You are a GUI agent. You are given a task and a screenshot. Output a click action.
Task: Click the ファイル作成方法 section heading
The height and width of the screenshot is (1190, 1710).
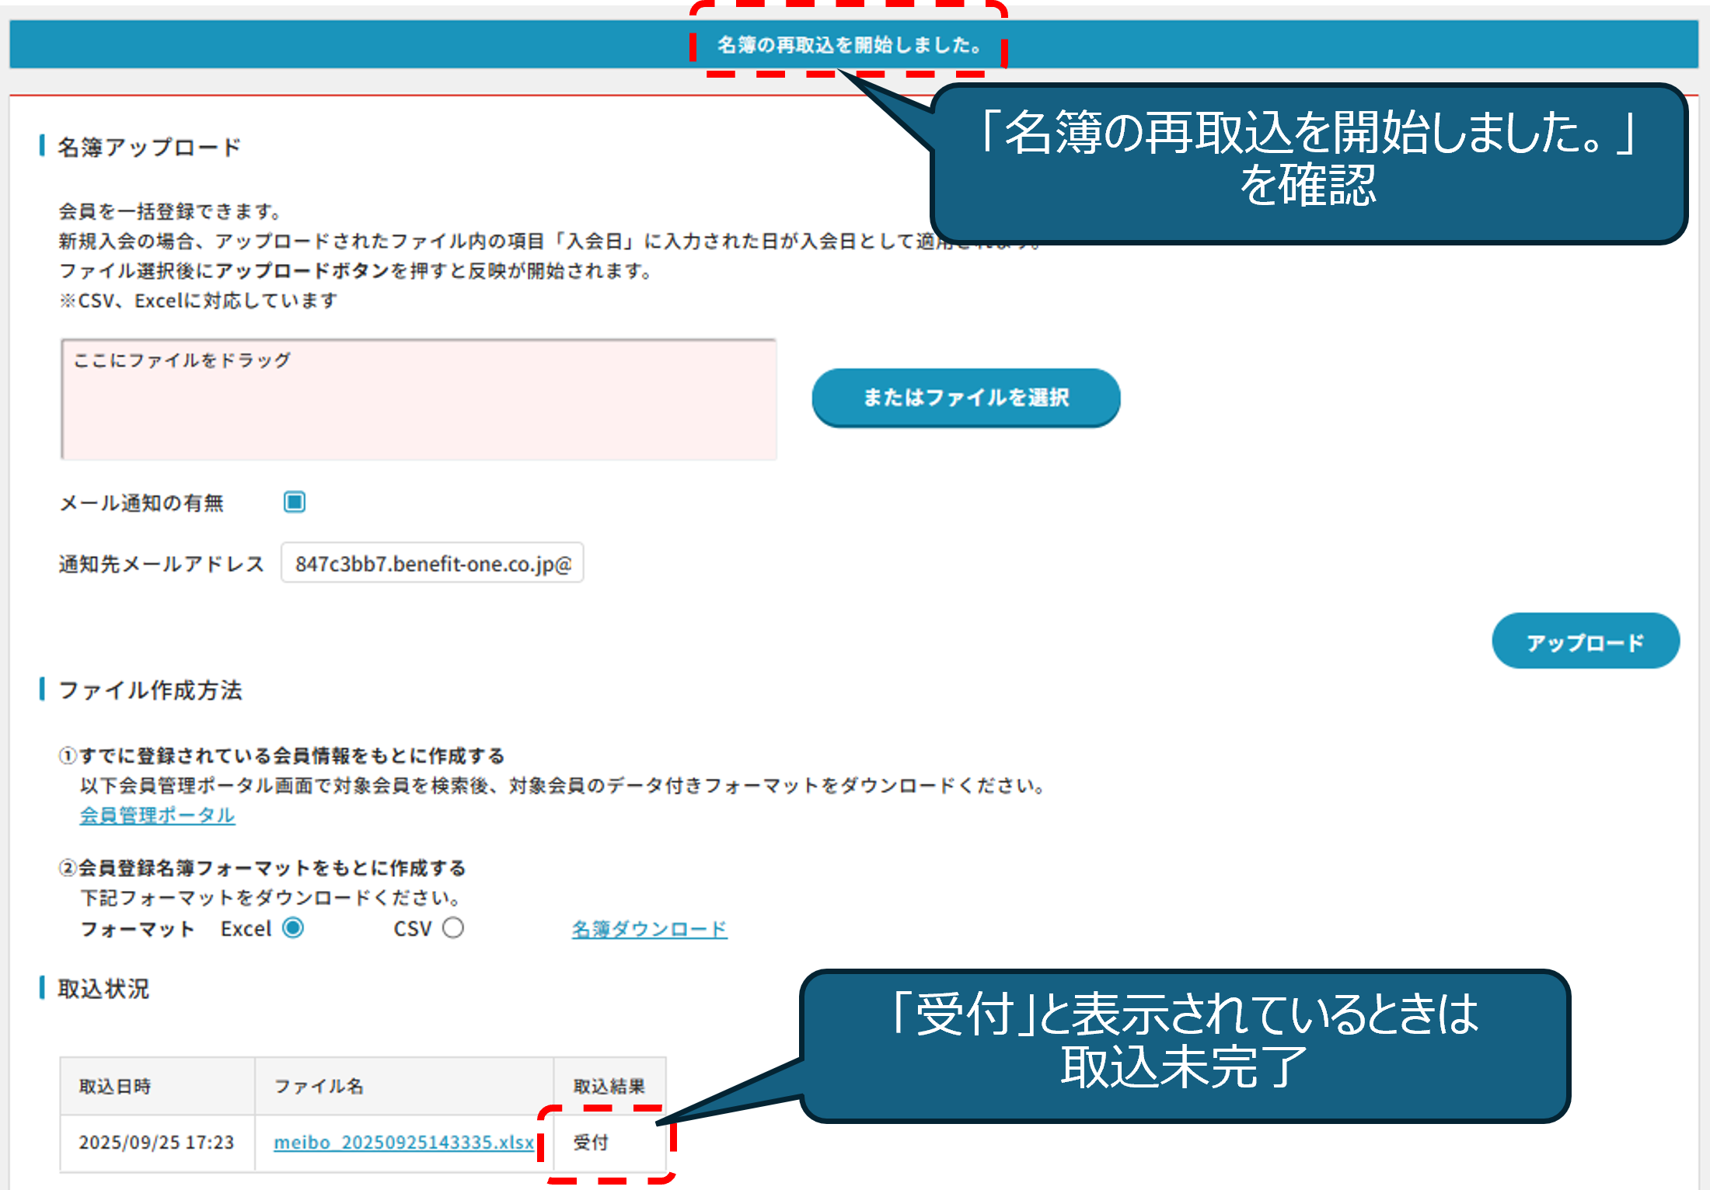[150, 690]
